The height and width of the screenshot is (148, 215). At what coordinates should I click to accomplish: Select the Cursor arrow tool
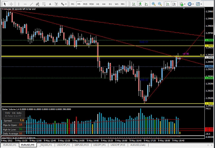pos(5,4)
